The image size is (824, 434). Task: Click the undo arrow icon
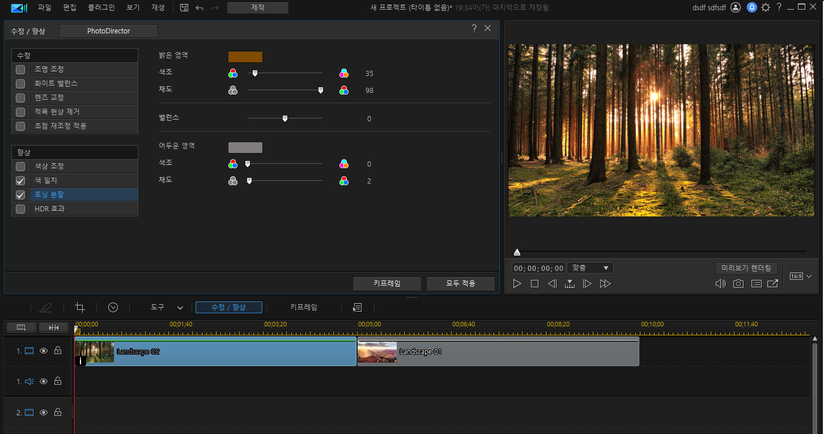[x=199, y=8]
